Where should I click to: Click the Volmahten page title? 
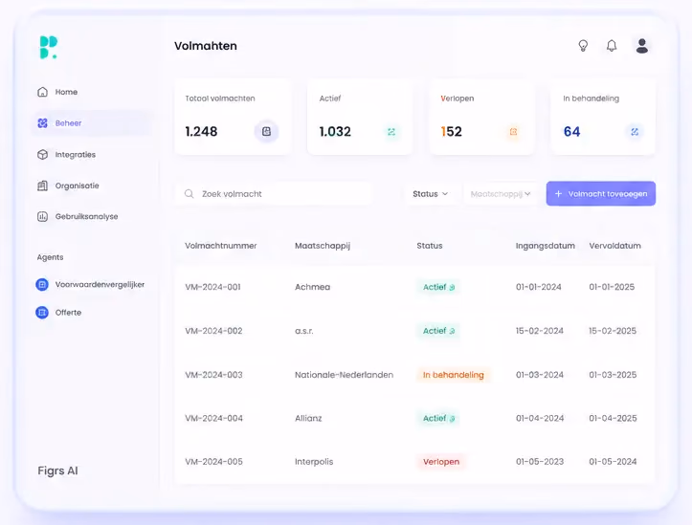pyautogui.click(x=205, y=46)
